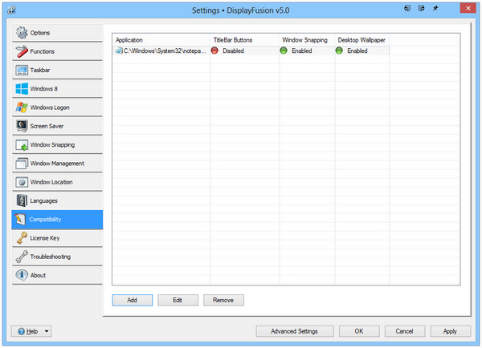Click the green Window Snapping Enabled indicator
The image size is (482, 348).
click(284, 51)
